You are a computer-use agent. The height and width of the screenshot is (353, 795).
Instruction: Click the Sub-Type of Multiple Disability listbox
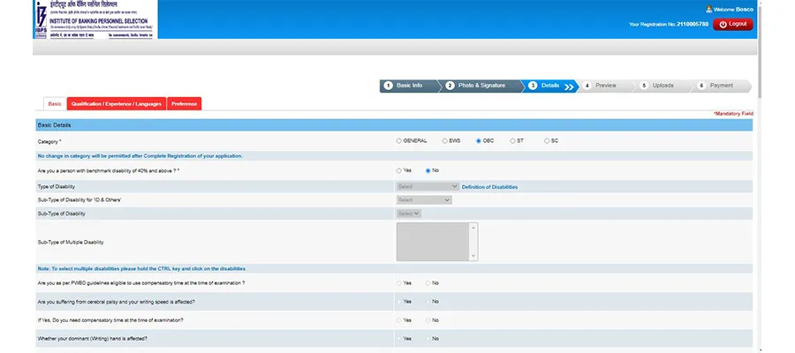coord(437,242)
